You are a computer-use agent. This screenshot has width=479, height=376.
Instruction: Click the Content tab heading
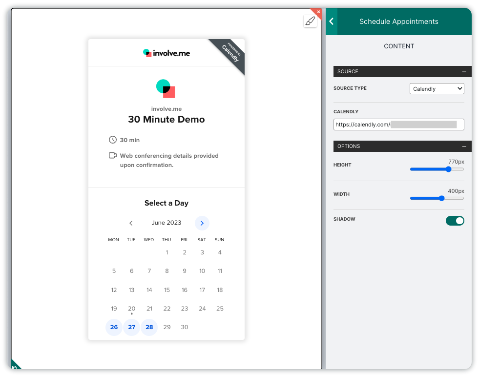tap(398, 46)
